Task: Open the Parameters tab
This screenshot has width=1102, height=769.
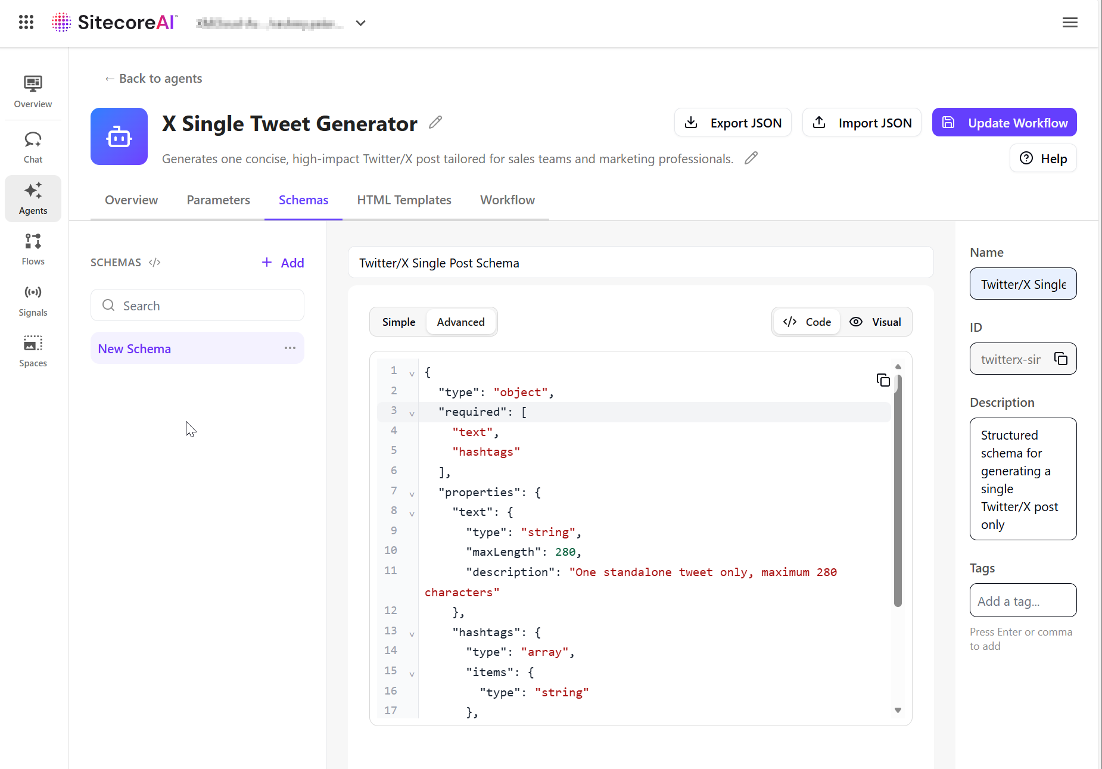Action: [218, 200]
